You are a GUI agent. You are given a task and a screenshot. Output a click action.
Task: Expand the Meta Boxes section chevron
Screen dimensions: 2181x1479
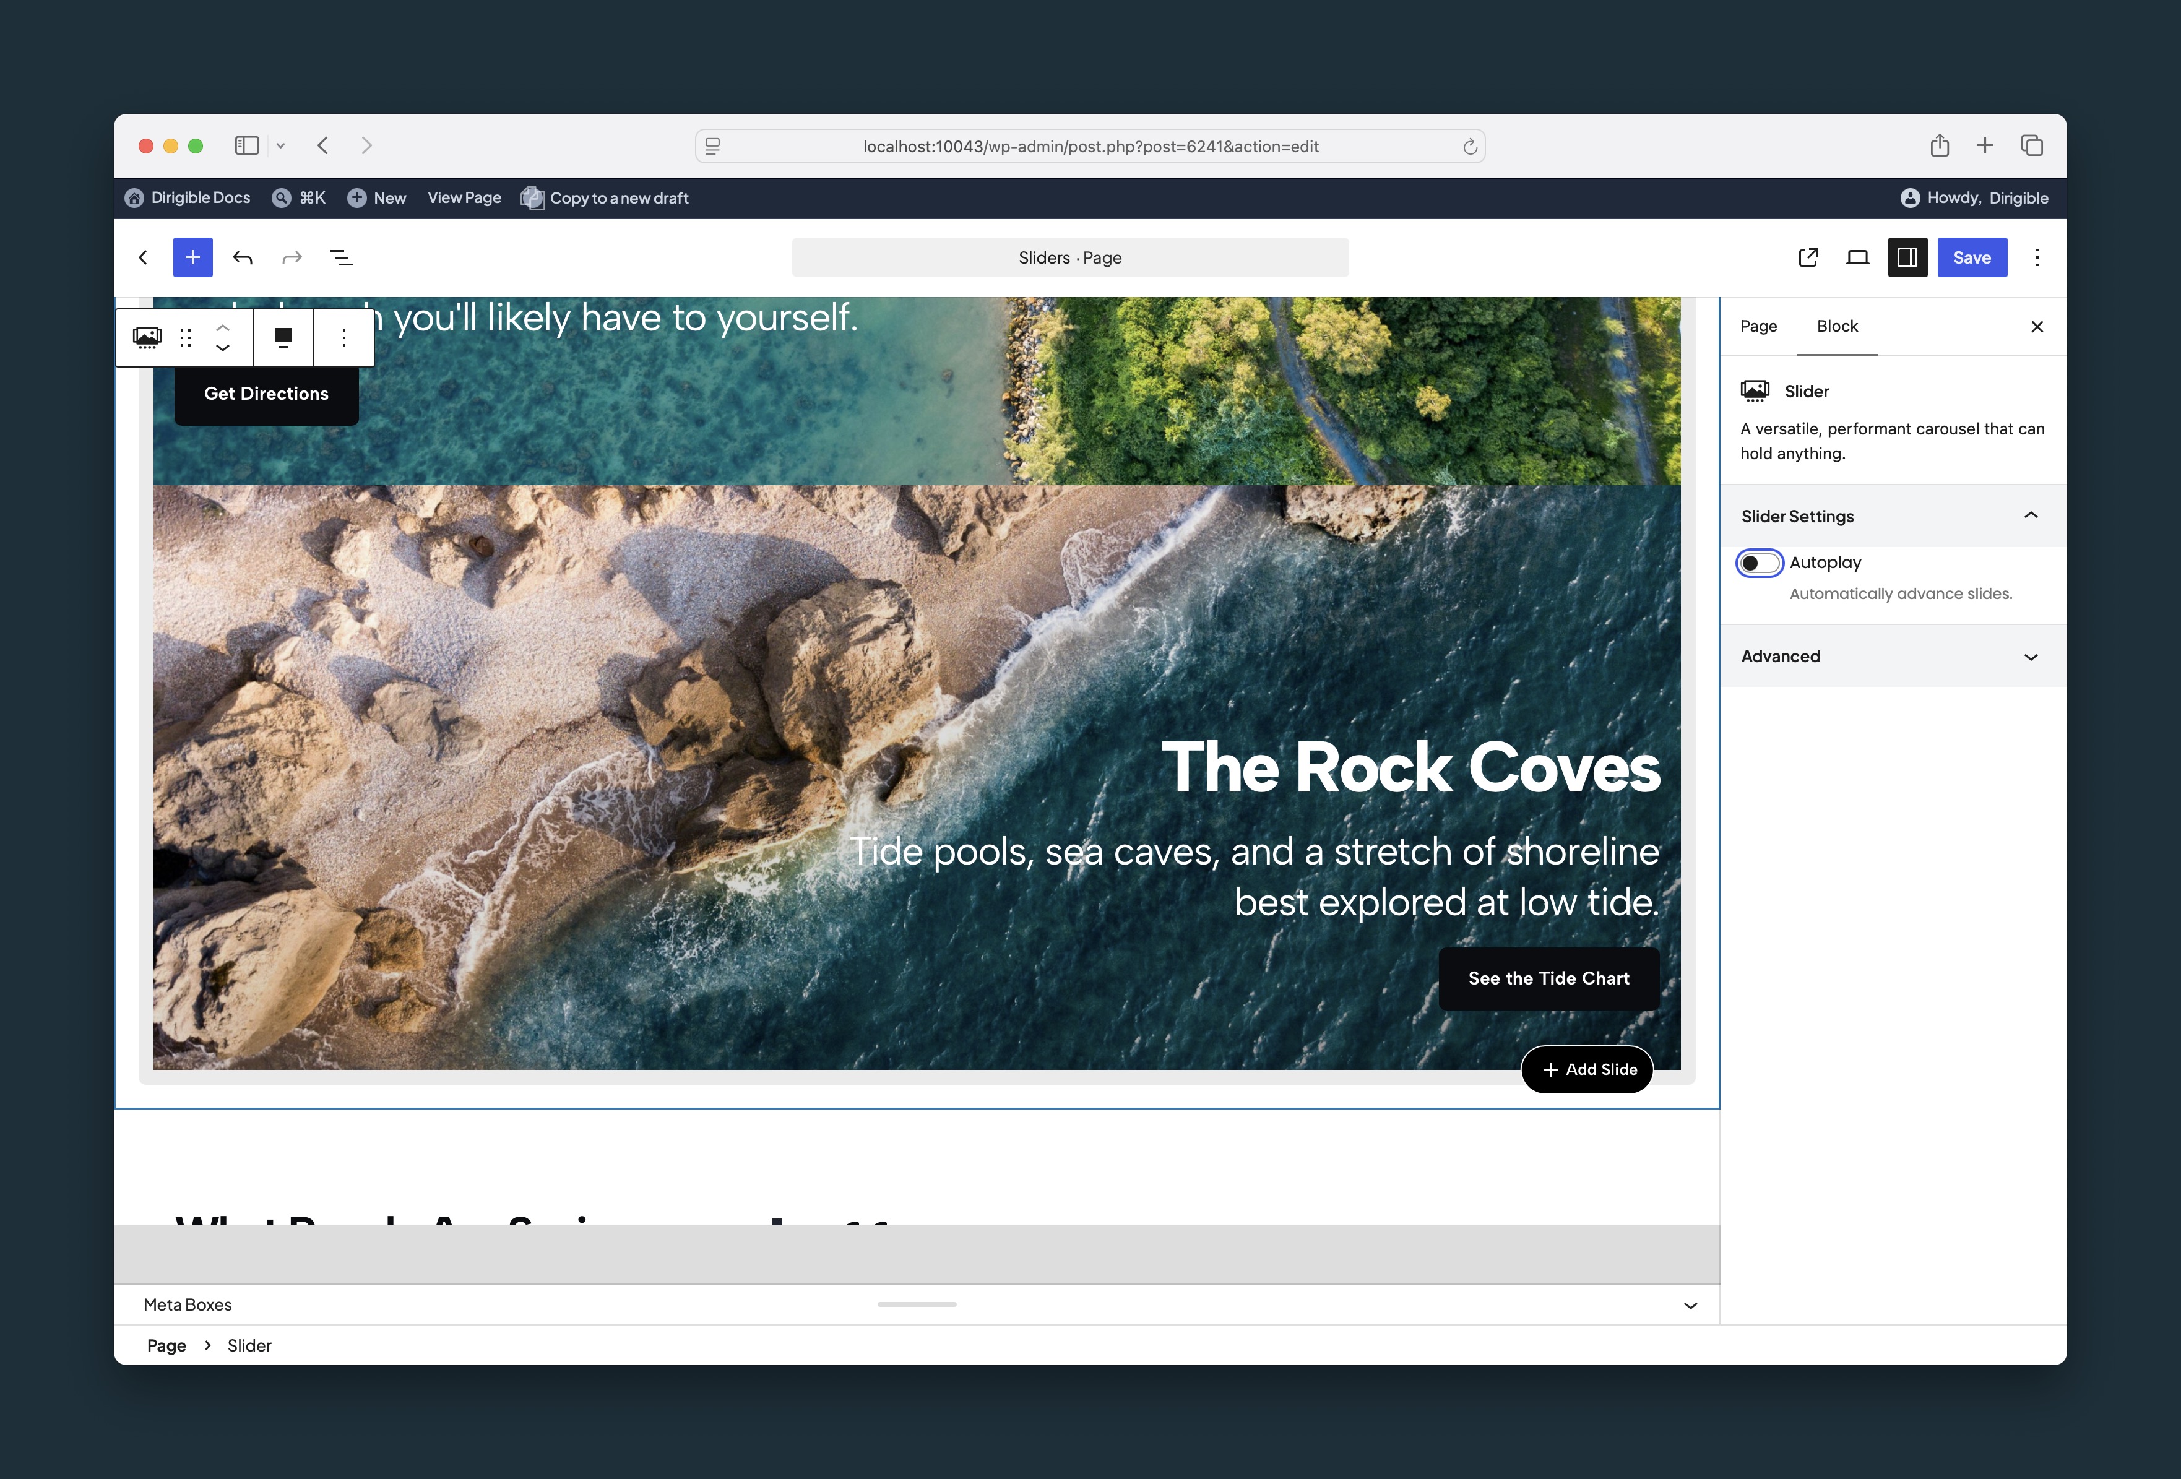point(1690,1305)
